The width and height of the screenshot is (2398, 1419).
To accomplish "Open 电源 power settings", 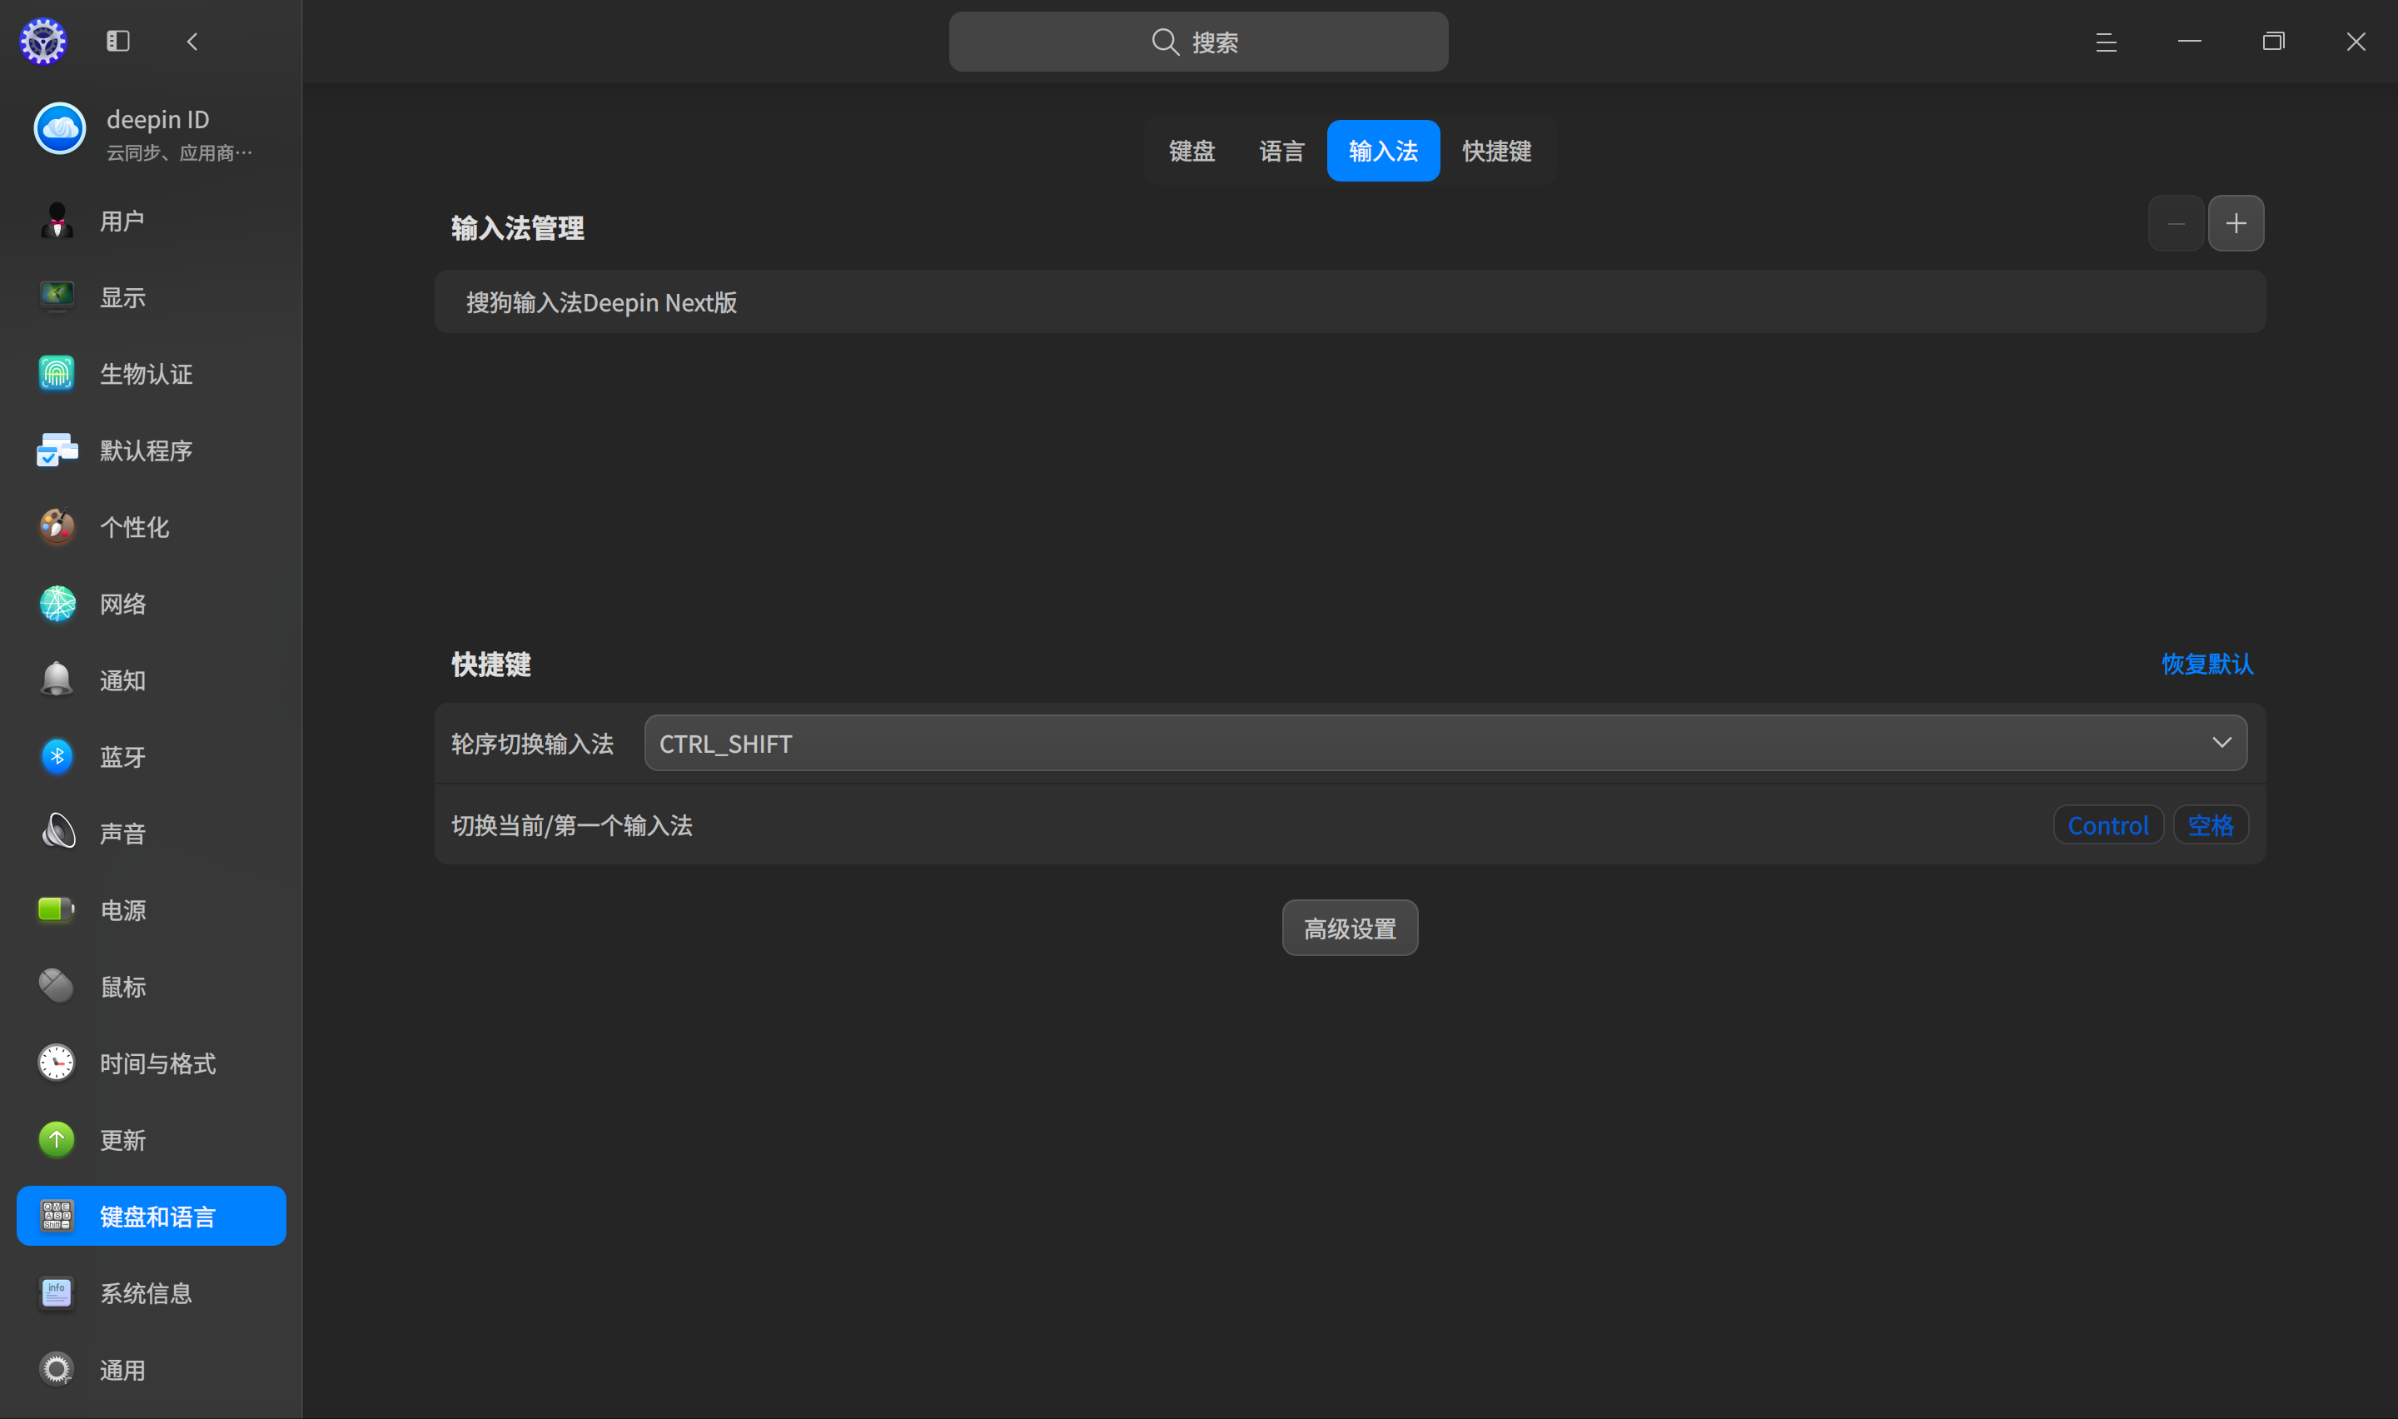I will 151,909.
